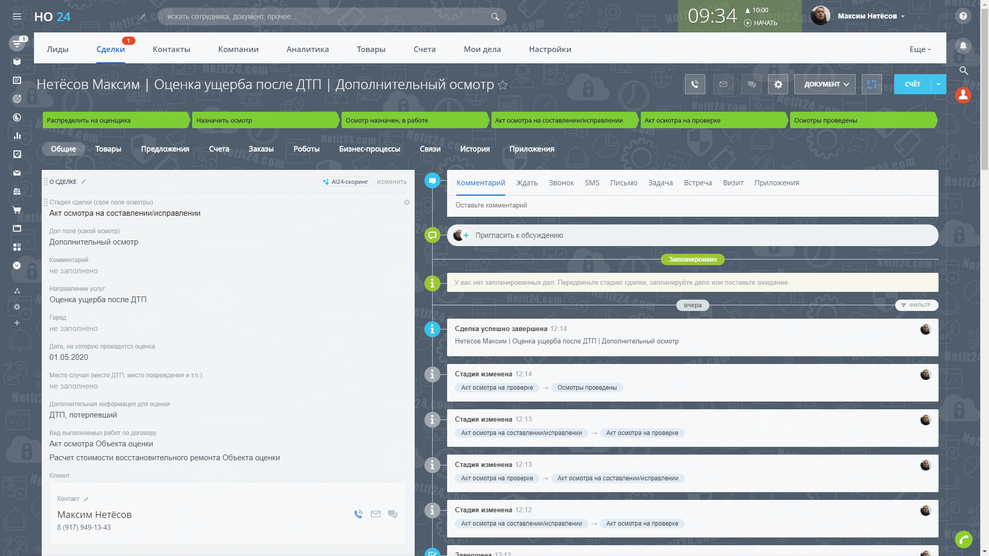The image size is (989, 556).
Task: Switch to the Аналитика menu tab
Action: point(308,49)
